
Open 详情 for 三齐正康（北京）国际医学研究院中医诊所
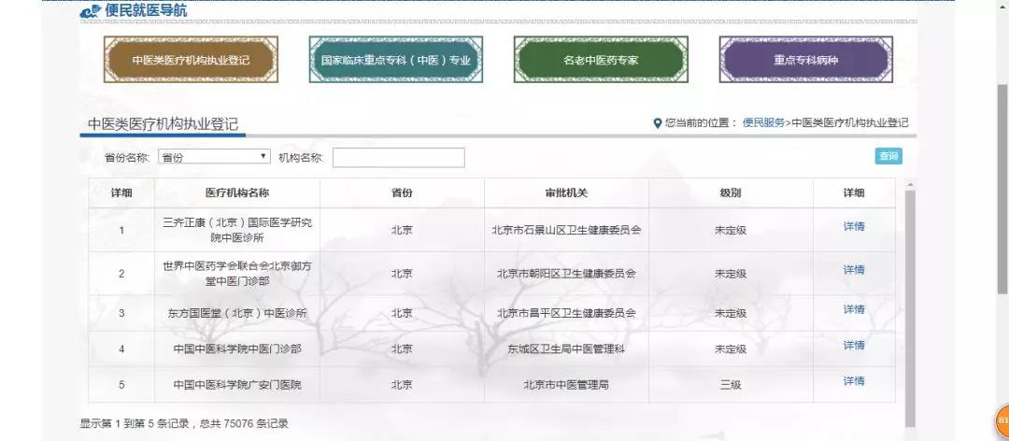(854, 227)
